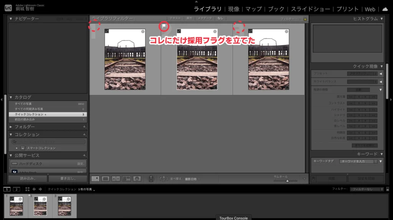Toggle quick collection circle on third photo
393x220 pixels.
coord(286,31)
